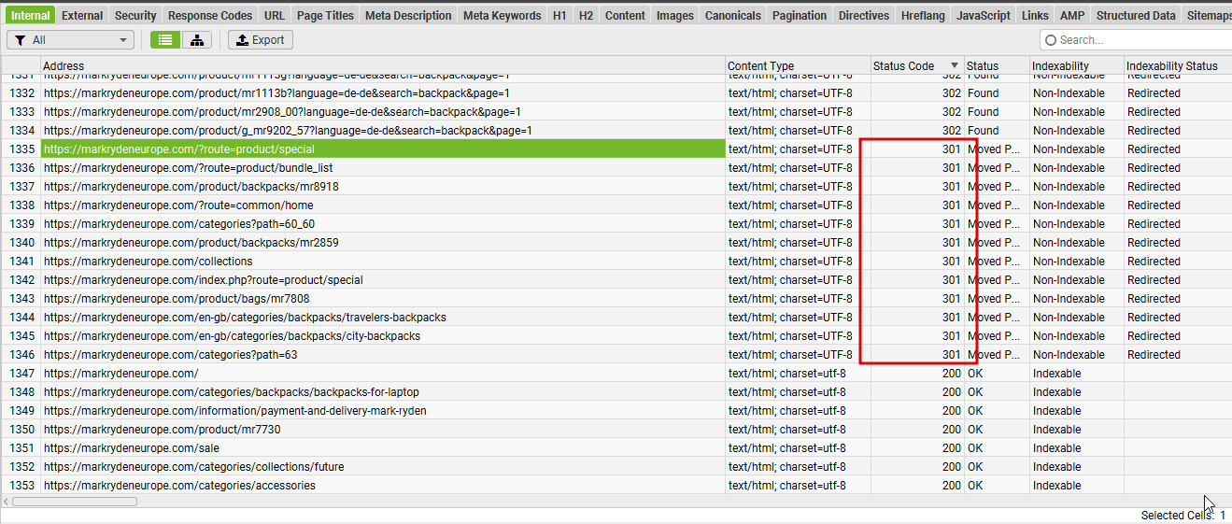Switch to the H1 tab
The image size is (1232, 524).
click(x=559, y=15)
